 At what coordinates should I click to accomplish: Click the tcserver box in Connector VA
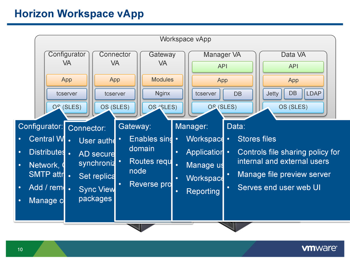(x=115, y=94)
